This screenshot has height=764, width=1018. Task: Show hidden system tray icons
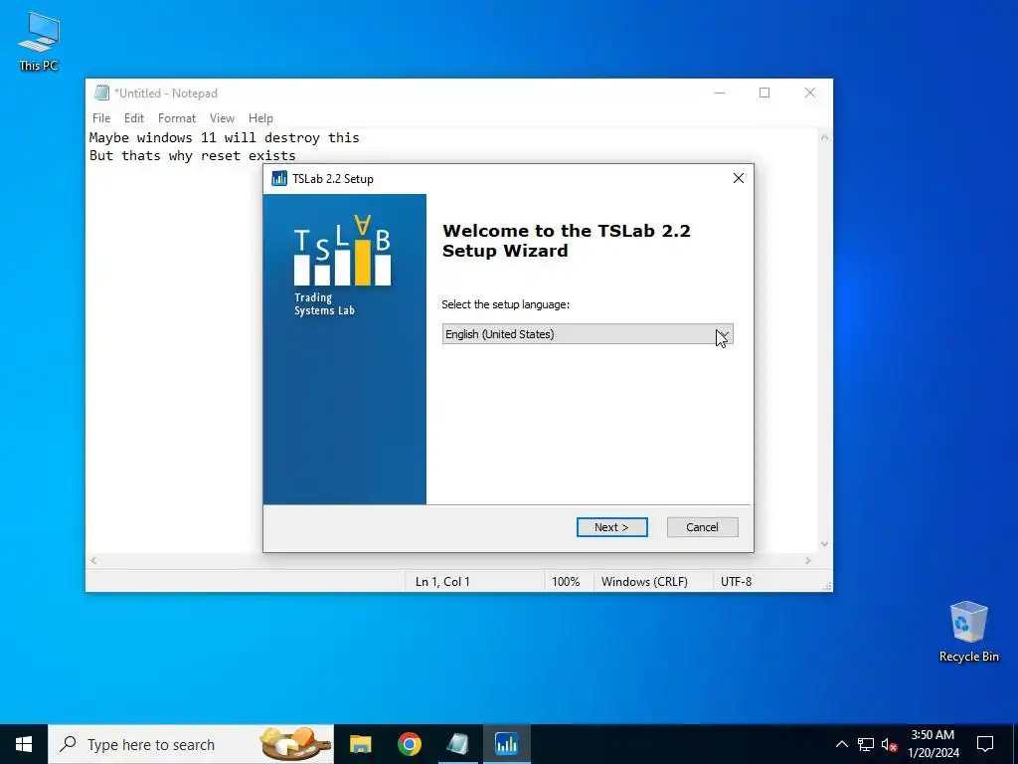tap(841, 744)
